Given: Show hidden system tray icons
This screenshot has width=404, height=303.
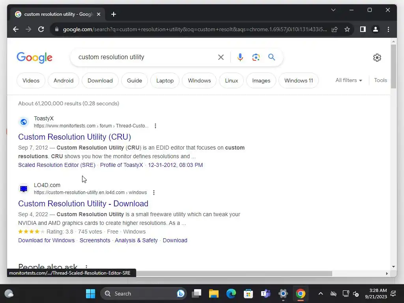Looking at the screenshot, I should (x=320, y=294).
